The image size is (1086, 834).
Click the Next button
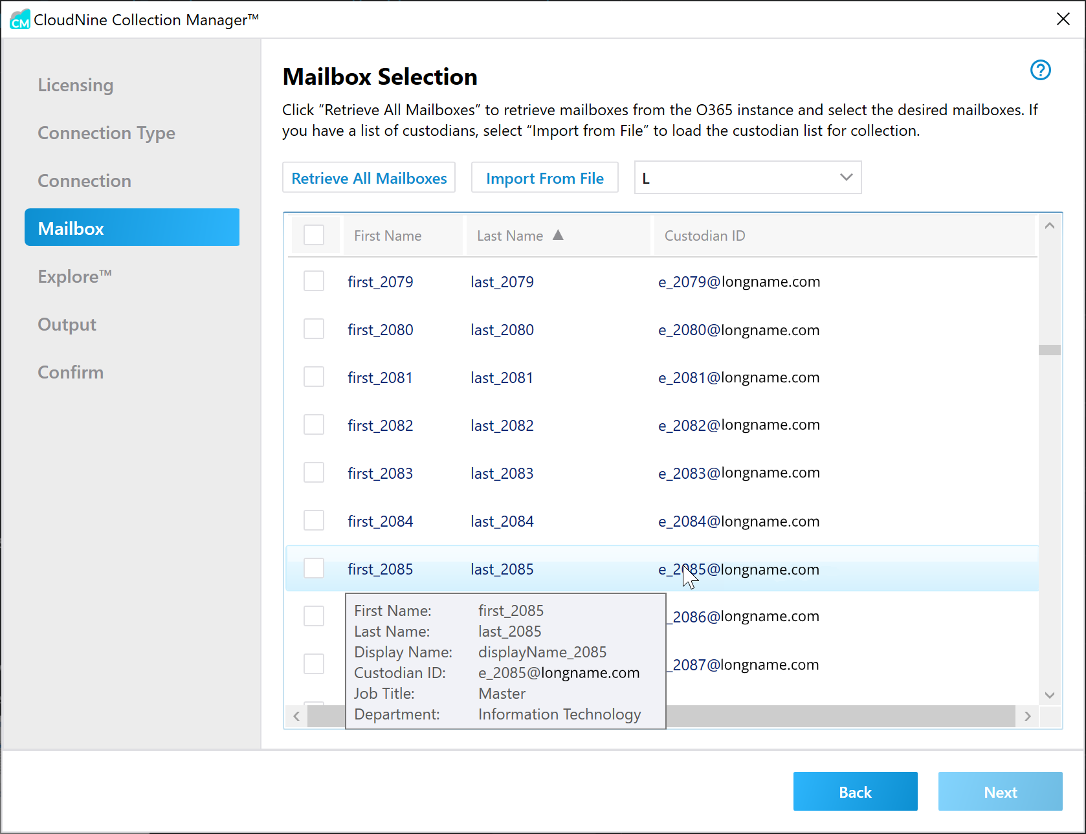coord(1000,791)
